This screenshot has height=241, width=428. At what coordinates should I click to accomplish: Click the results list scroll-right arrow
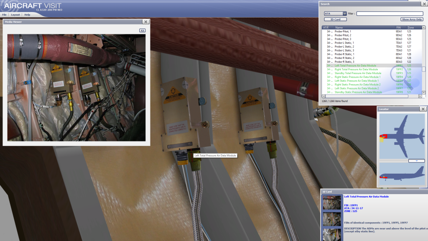click(420, 96)
